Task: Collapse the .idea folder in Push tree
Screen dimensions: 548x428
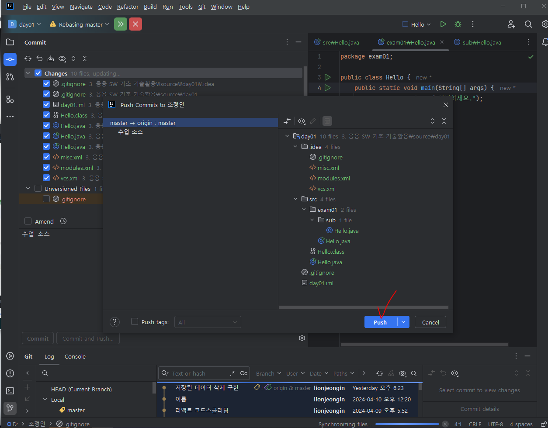Action: coord(296,147)
